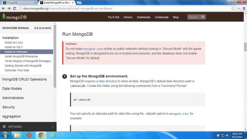Open File Explorer from the taskbar

point(17,135)
